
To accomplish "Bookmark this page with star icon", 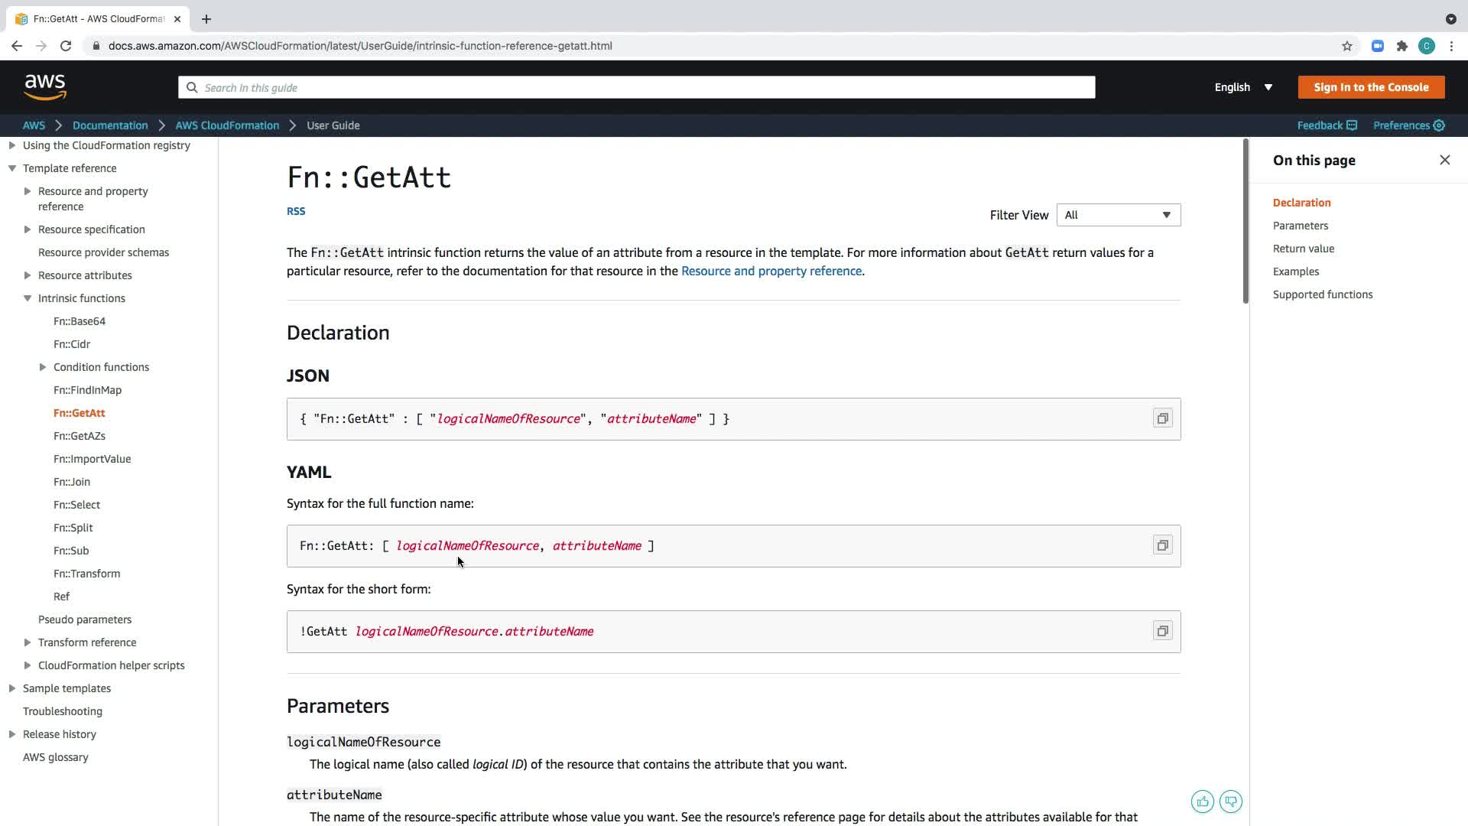I will point(1346,46).
